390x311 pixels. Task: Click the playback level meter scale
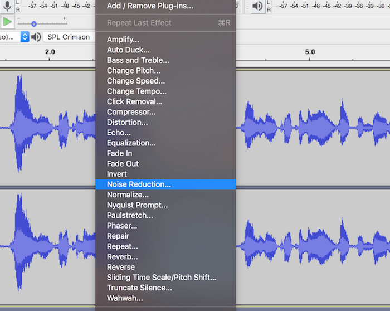point(330,6)
